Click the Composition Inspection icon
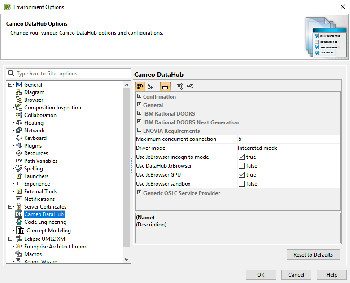 click(19, 107)
